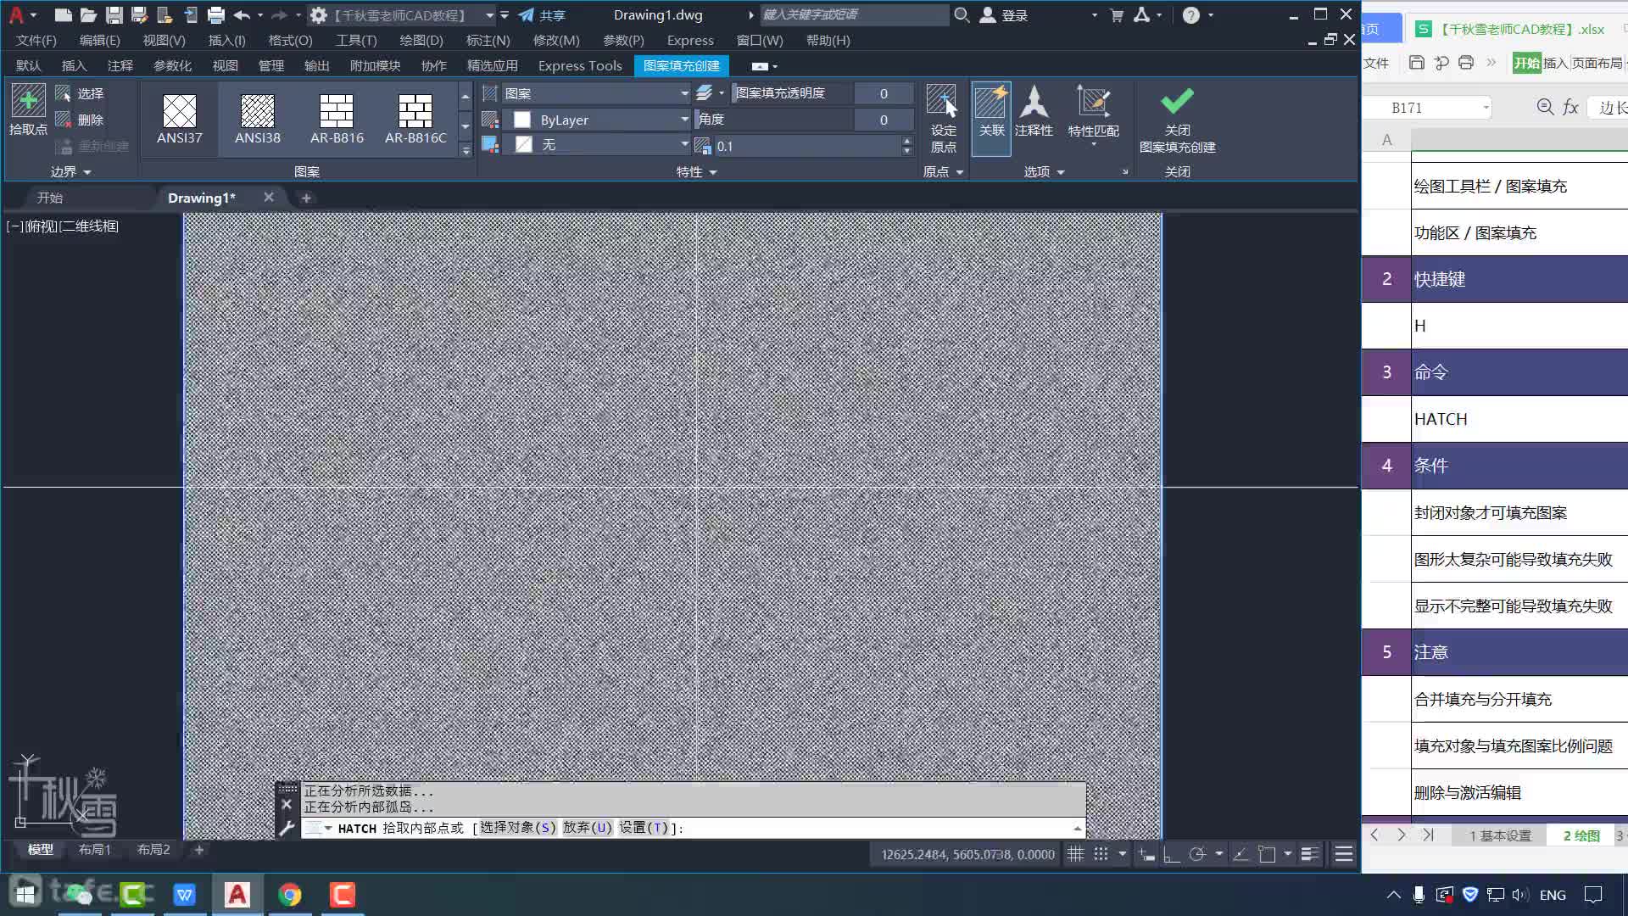Click the 设置(T) command option
Viewport: 1628px width, 916px height.
coord(644,828)
